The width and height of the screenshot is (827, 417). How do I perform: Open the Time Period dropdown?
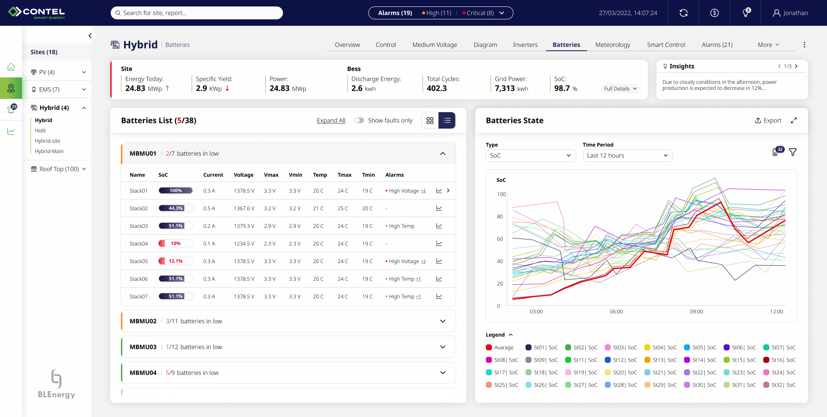point(628,156)
